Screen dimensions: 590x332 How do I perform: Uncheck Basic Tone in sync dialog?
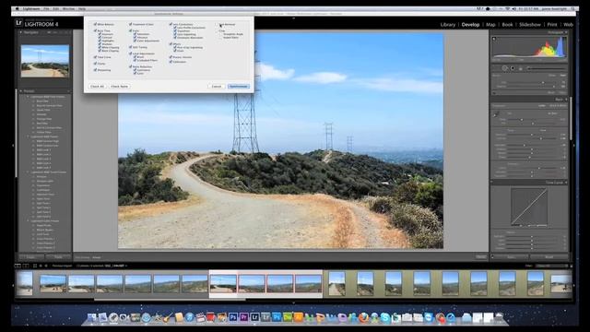pyautogui.click(x=95, y=30)
